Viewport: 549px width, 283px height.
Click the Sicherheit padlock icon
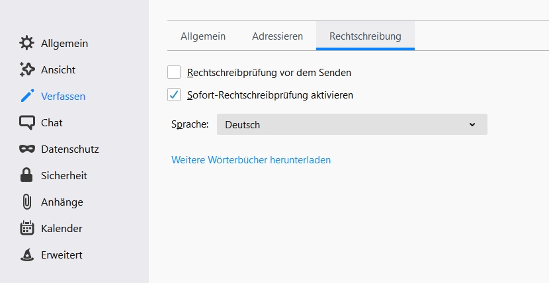pyautogui.click(x=27, y=176)
